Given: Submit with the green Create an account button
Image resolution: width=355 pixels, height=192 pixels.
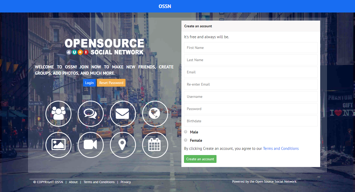Looking at the screenshot, I should coord(200,159).
